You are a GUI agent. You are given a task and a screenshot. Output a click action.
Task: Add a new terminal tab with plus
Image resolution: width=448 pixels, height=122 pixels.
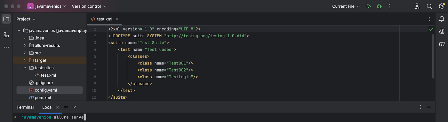tap(66, 107)
